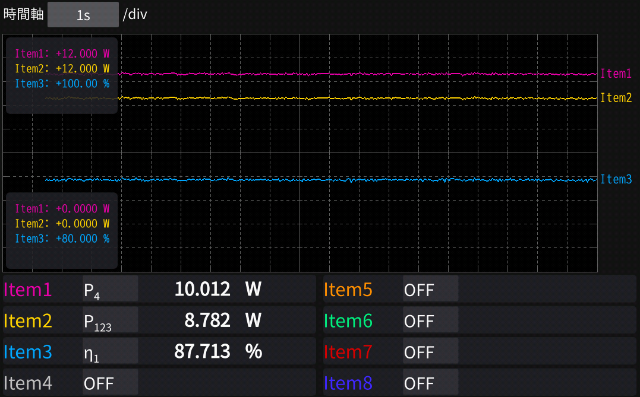
Task: Select the Item1 P4 parameter box
Action: coord(111,289)
